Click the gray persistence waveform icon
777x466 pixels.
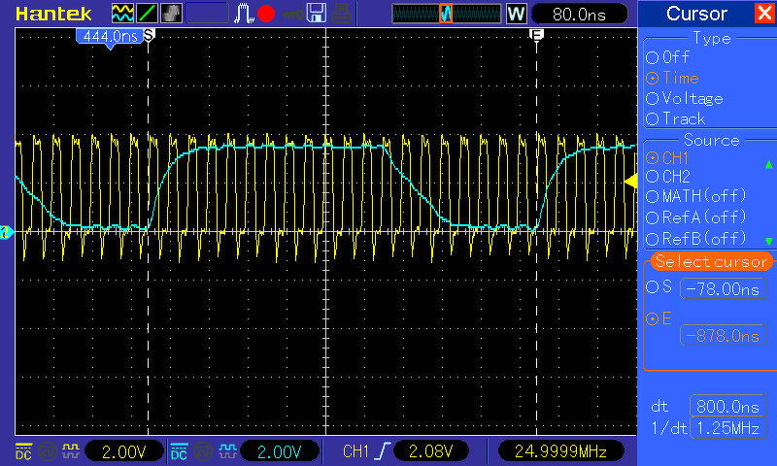click(x=172, y=14)
